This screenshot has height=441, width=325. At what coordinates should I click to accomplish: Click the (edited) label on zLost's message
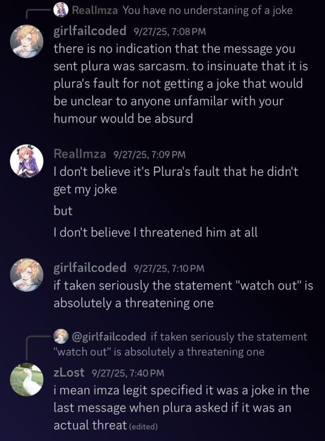(144, 427)
